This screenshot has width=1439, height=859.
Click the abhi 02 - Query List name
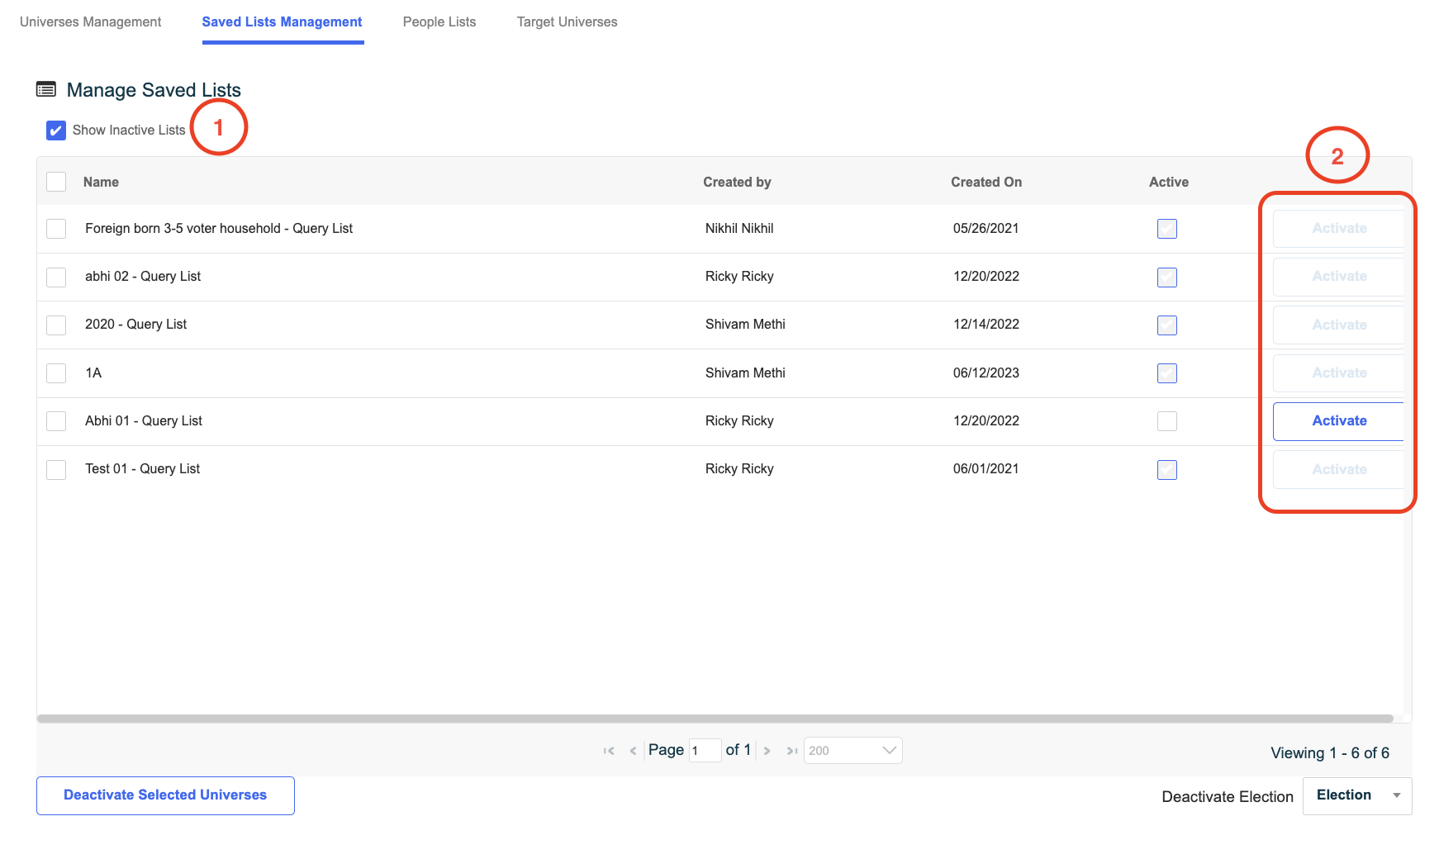143,277
